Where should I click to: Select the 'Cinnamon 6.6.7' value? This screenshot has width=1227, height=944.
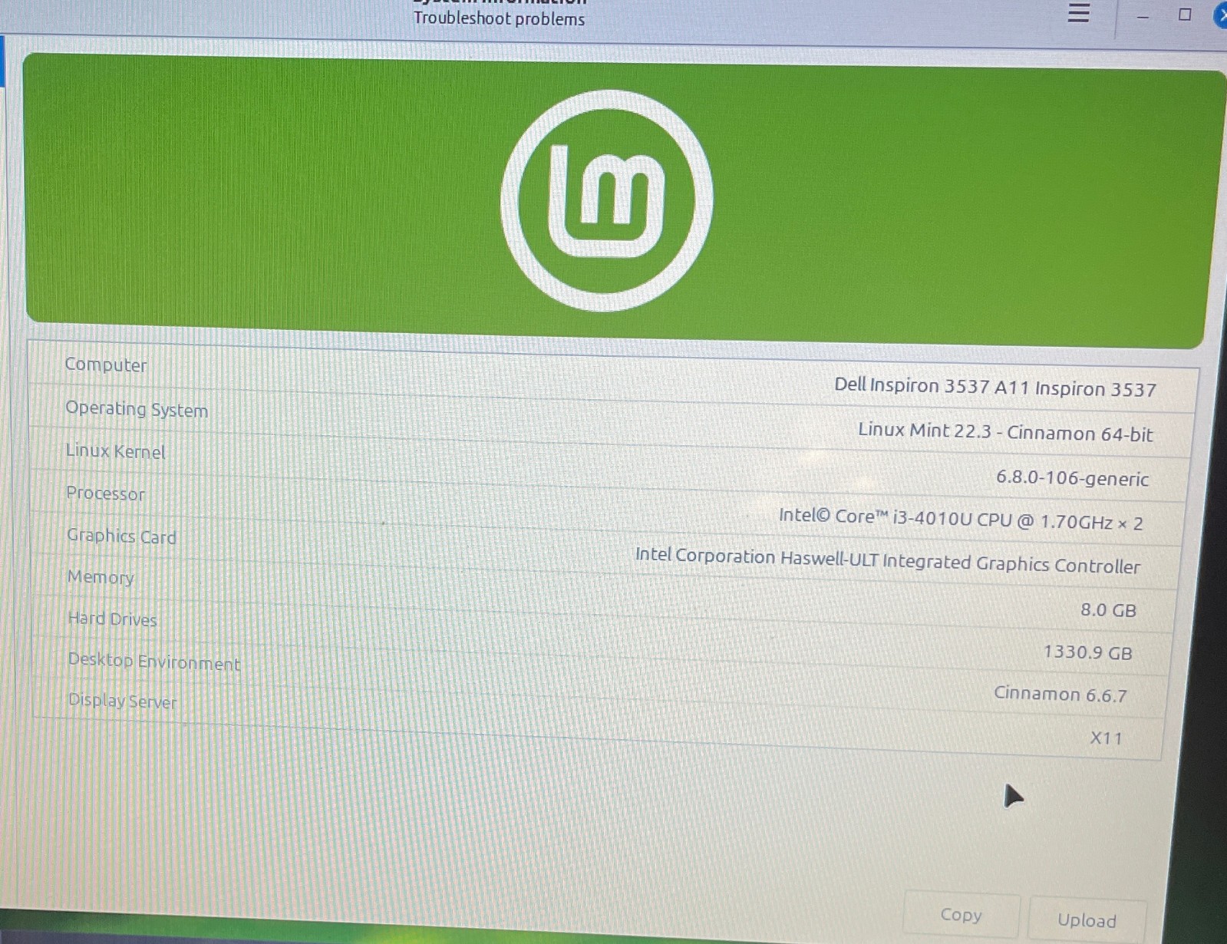(x=1060, y=694)
